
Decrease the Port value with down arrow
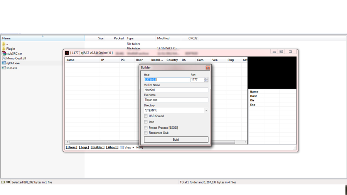(206, 81)
